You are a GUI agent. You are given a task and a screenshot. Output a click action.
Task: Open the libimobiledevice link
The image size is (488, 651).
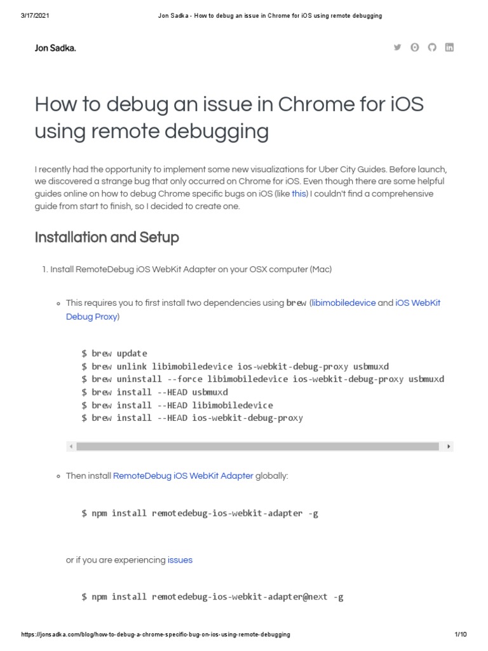[344, 303]
